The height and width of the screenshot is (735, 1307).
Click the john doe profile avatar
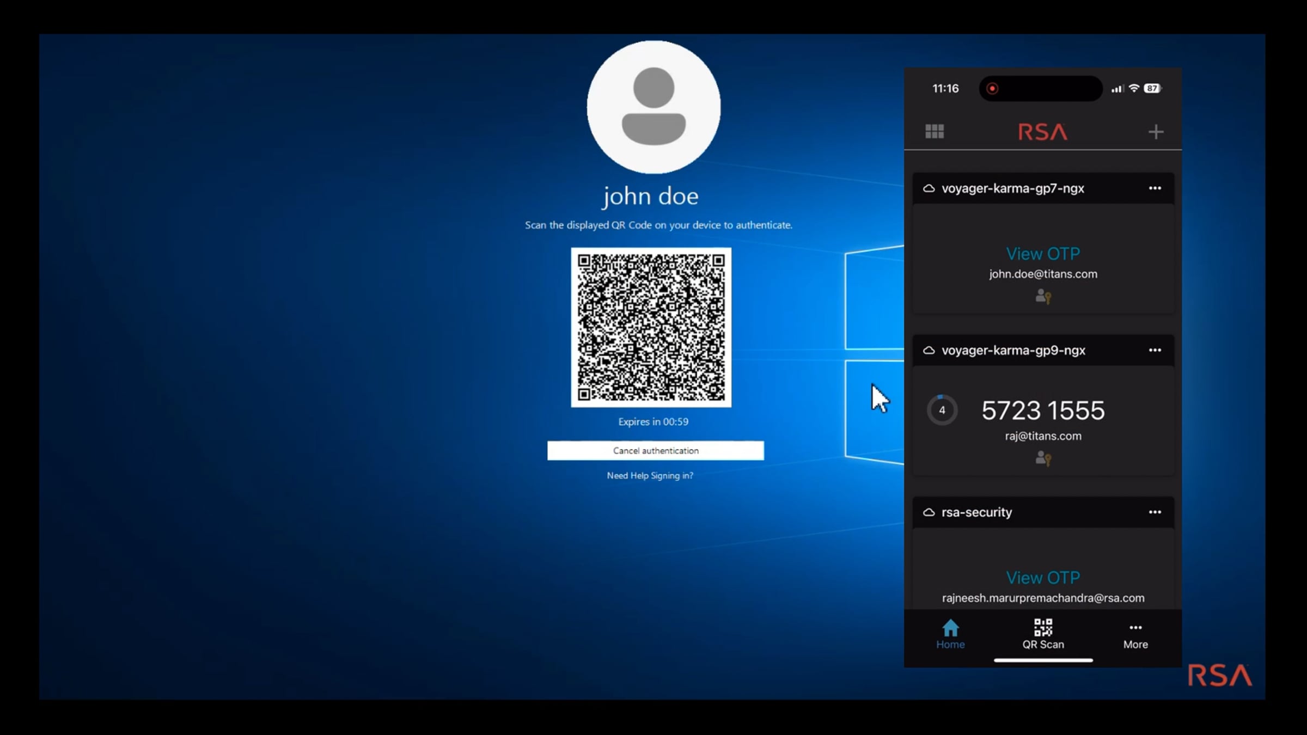pos(653,107)
